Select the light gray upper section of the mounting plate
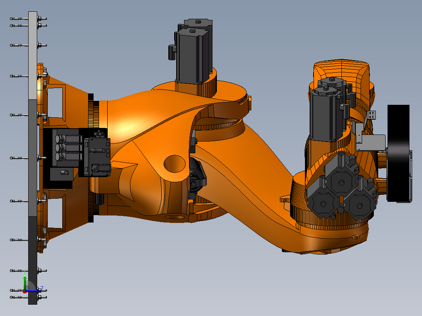This screenshot has height=316, width=422. click(32, 56)
